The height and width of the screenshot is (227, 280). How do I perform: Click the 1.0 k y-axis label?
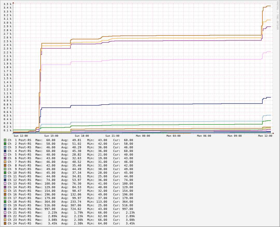point(8,97)
